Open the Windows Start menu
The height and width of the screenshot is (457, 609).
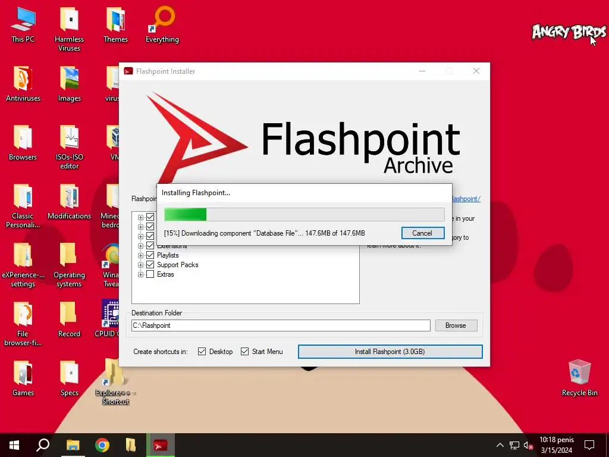14,445
